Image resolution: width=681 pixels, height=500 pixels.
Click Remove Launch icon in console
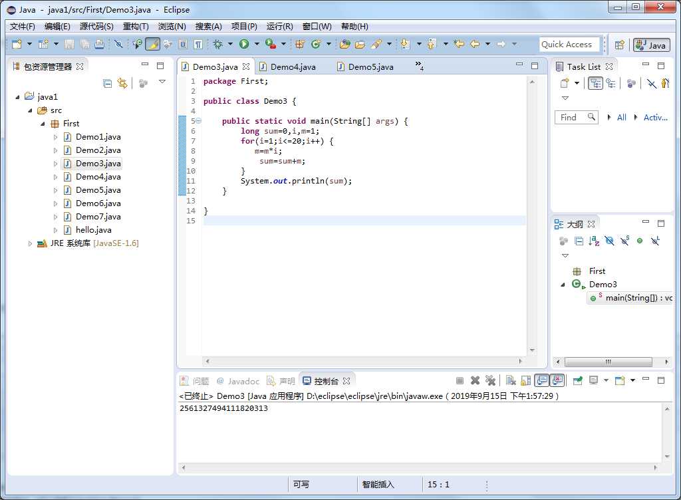pos(475,380)
